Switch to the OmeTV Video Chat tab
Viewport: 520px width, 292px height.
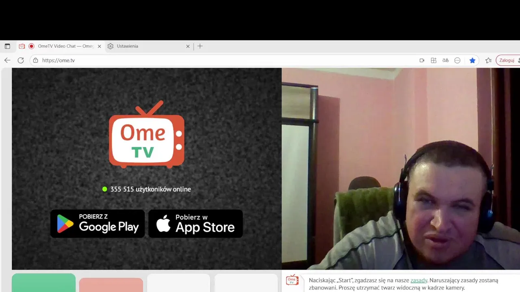pos(60,46)
